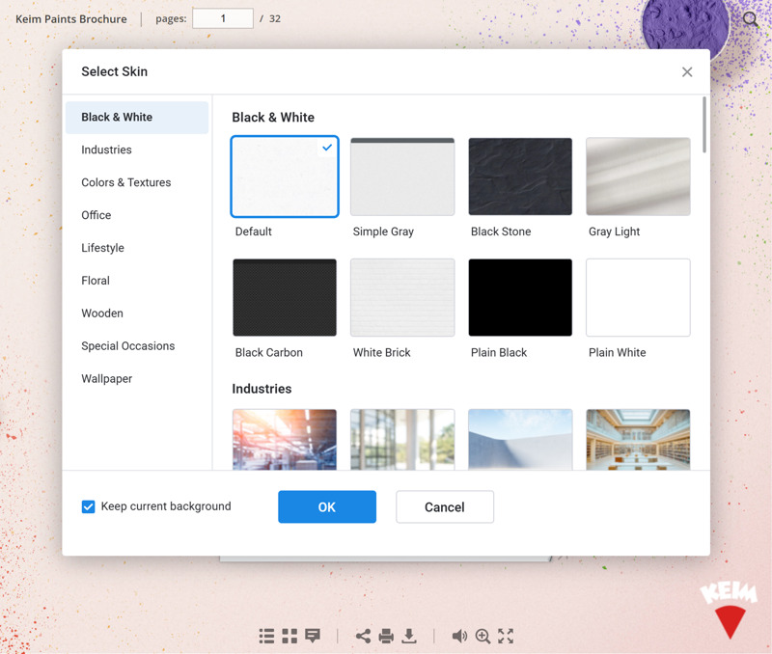
Task: Open the Floral skin category
Action: (x=137, y=281)
